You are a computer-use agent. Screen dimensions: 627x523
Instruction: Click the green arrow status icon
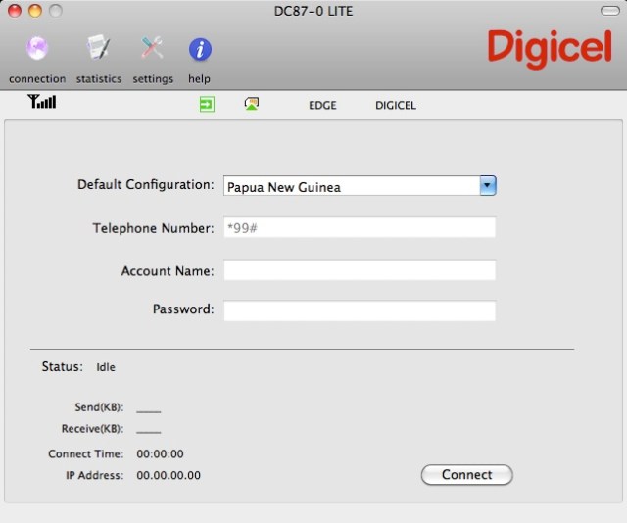[x=207, y=104]
